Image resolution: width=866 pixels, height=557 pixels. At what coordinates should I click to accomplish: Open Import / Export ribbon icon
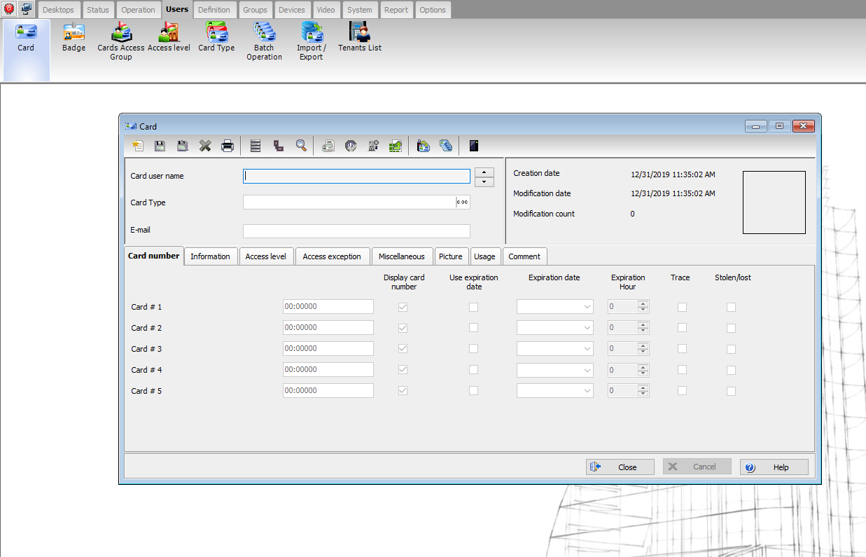point(311,41)
